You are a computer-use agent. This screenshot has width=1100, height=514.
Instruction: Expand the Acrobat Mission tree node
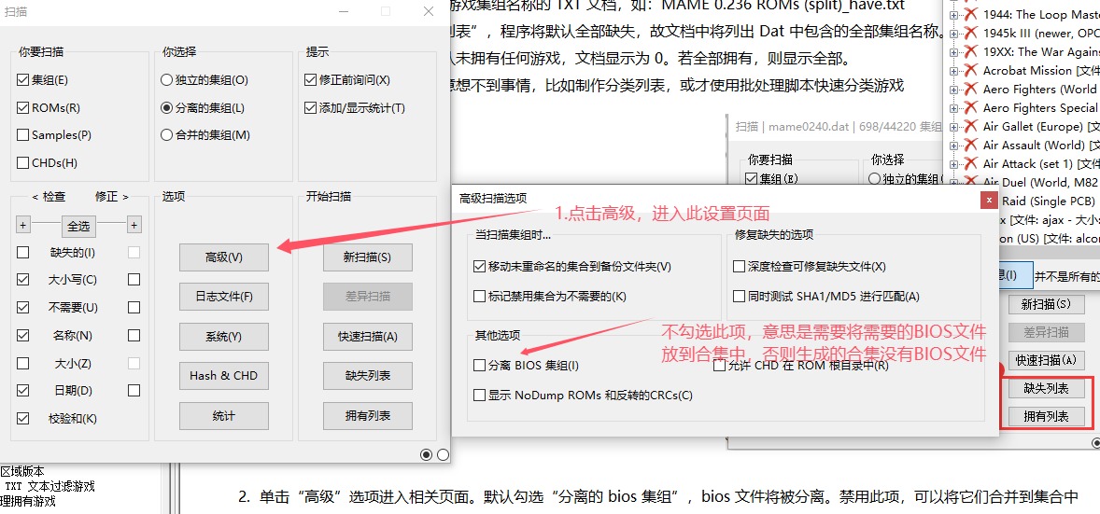coord(953,71)
